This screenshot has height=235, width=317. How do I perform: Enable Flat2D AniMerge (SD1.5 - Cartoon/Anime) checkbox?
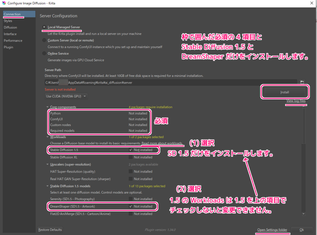[x=131, y=214]
